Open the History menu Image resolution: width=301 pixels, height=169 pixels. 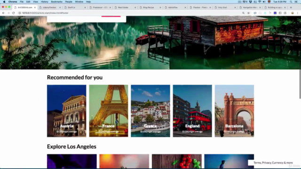[45, 2]
